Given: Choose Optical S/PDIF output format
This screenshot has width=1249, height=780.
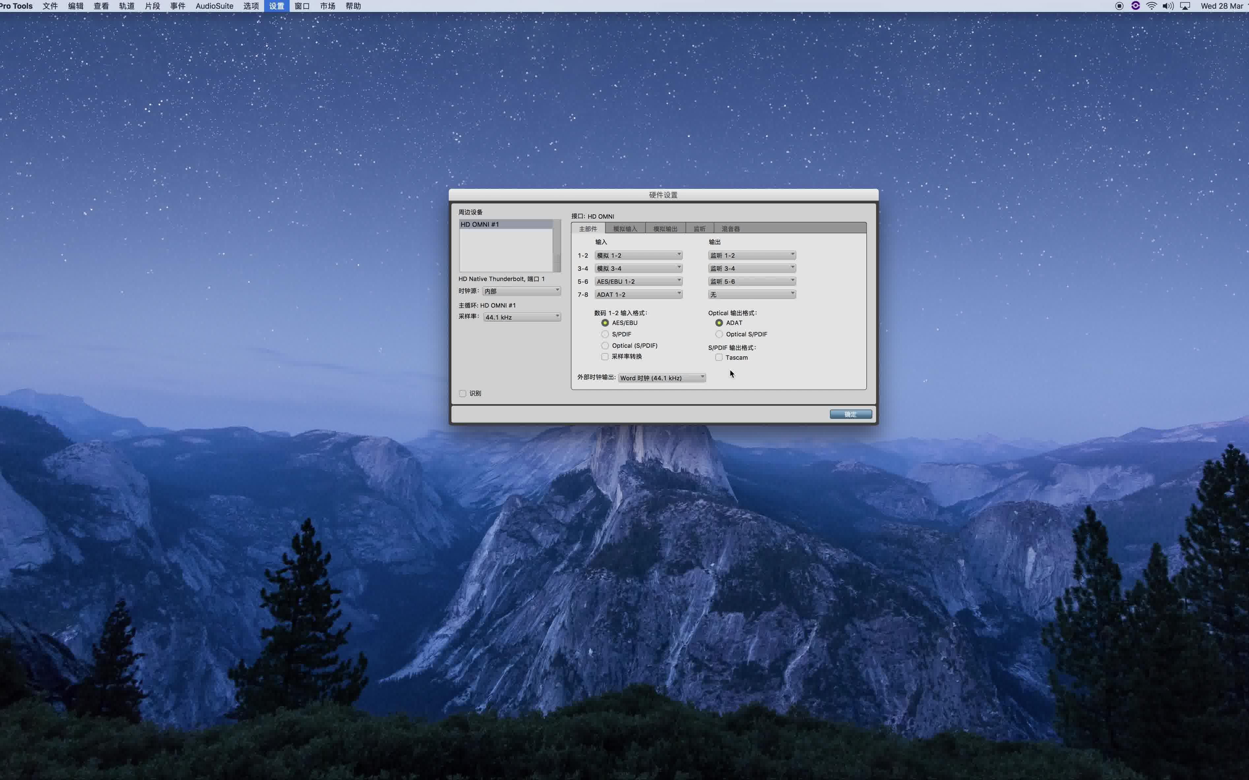Looking at the screenshot, I should coord(719,334).
